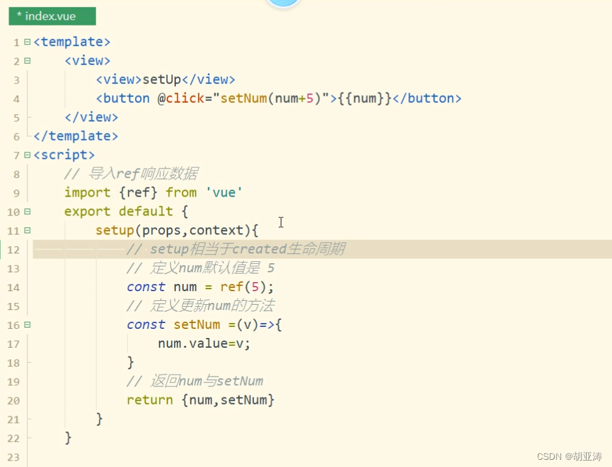This screenshot has width=612, height=467.
Task: Collapse the template block fold marker on line 1
Action: [27, 42]
